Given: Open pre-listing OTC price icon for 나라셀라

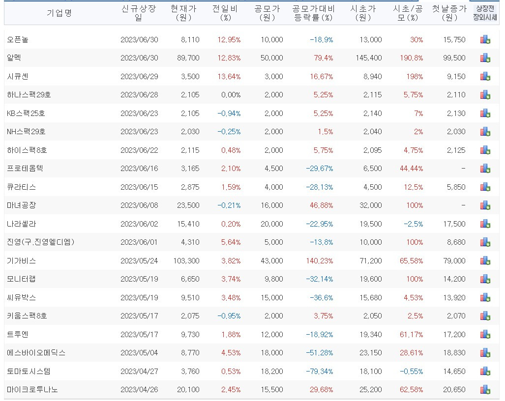Looking at the screenshot, I should (485, 224).
